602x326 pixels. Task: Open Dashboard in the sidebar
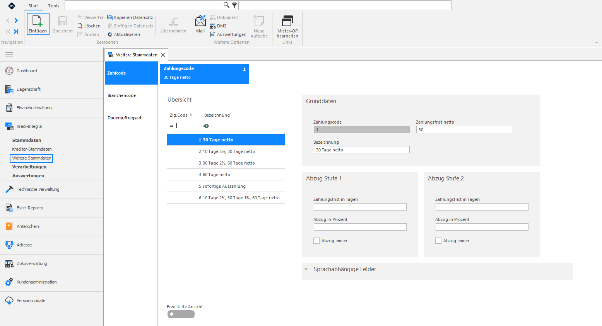click(51, 71)
